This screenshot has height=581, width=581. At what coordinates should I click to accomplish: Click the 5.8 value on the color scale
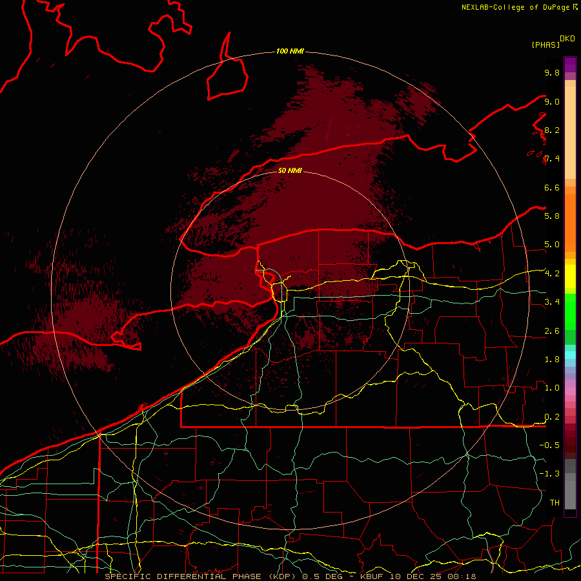[552, 216]
